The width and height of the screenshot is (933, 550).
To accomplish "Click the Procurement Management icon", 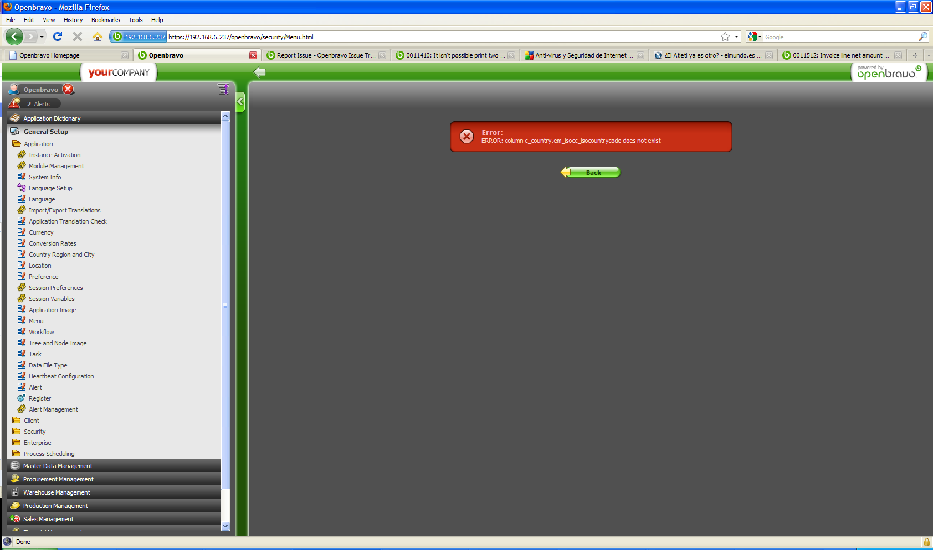I will click(15, 479).
